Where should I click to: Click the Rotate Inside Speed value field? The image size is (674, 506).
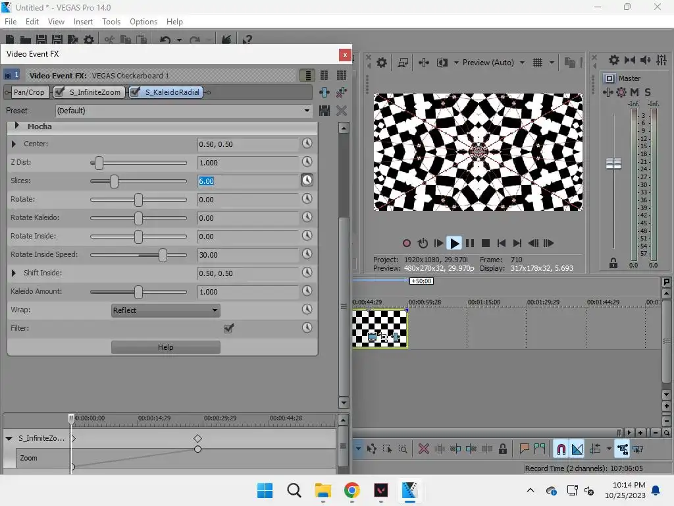click(247, 255)
